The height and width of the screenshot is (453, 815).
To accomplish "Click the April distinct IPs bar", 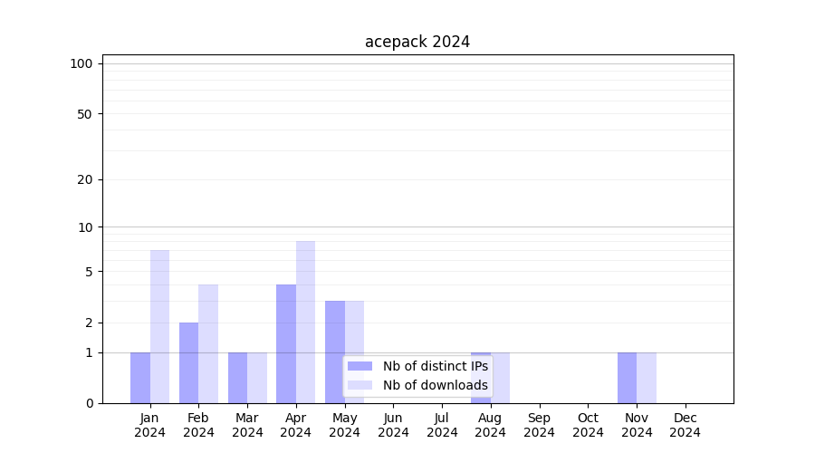I will point(286,343).
